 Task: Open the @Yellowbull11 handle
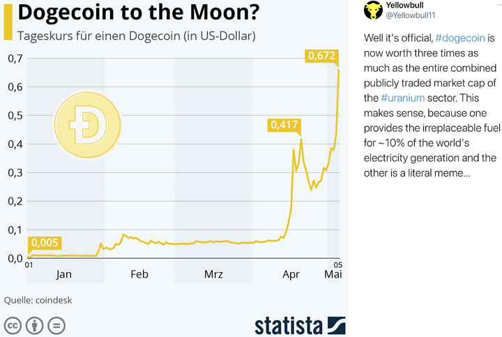[413, 15]
